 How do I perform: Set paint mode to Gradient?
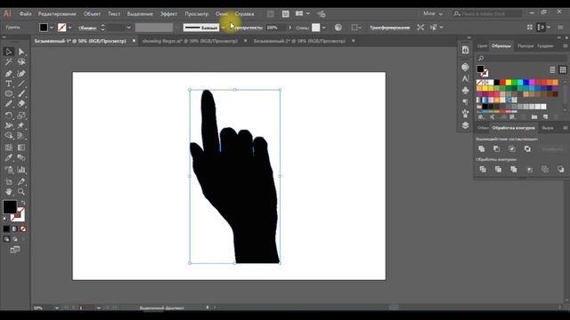pyautogui.click(x=14, y=229)
